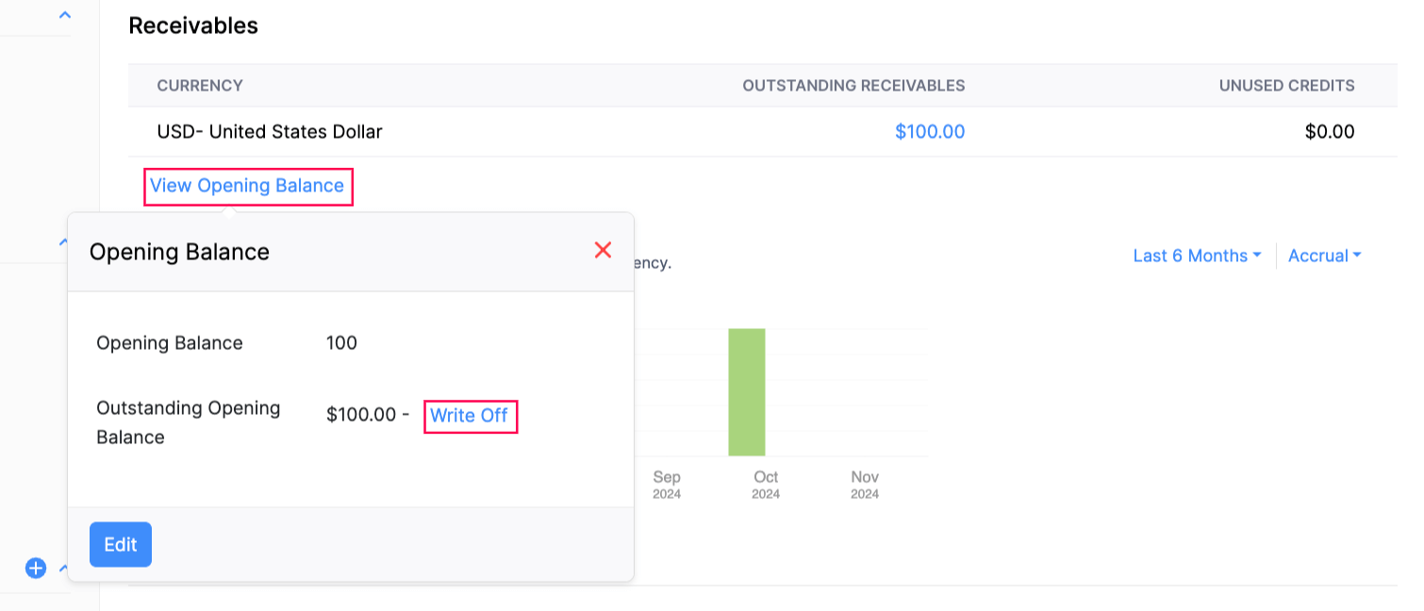This screenshot has width=1424, height=611.
Task: Click the Receivables section heading
Action: pos(193,26)
